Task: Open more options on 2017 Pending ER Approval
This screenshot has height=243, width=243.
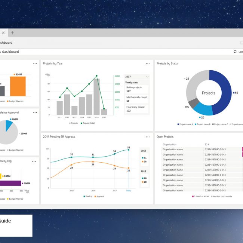Action: pos(148,137)
